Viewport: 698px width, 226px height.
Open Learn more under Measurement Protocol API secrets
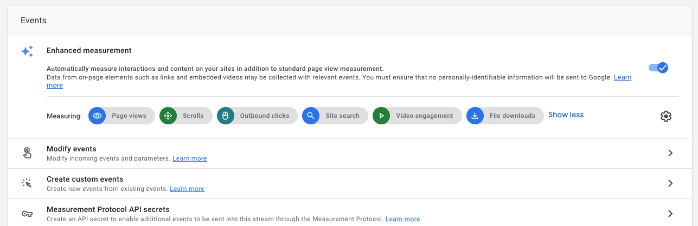click(402, 219)
